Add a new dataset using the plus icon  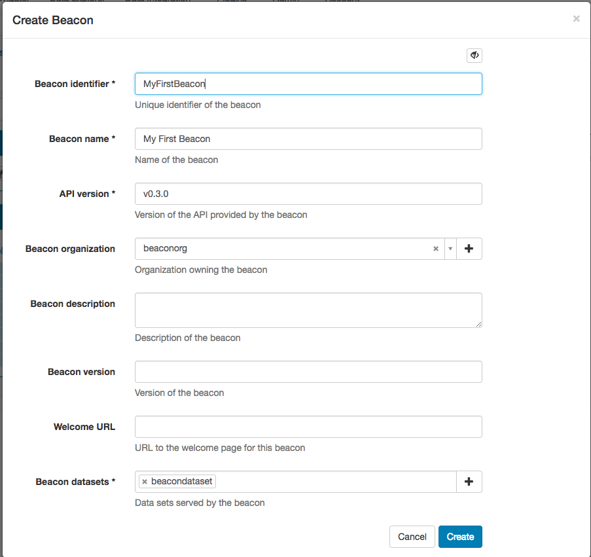pos(469,481)
